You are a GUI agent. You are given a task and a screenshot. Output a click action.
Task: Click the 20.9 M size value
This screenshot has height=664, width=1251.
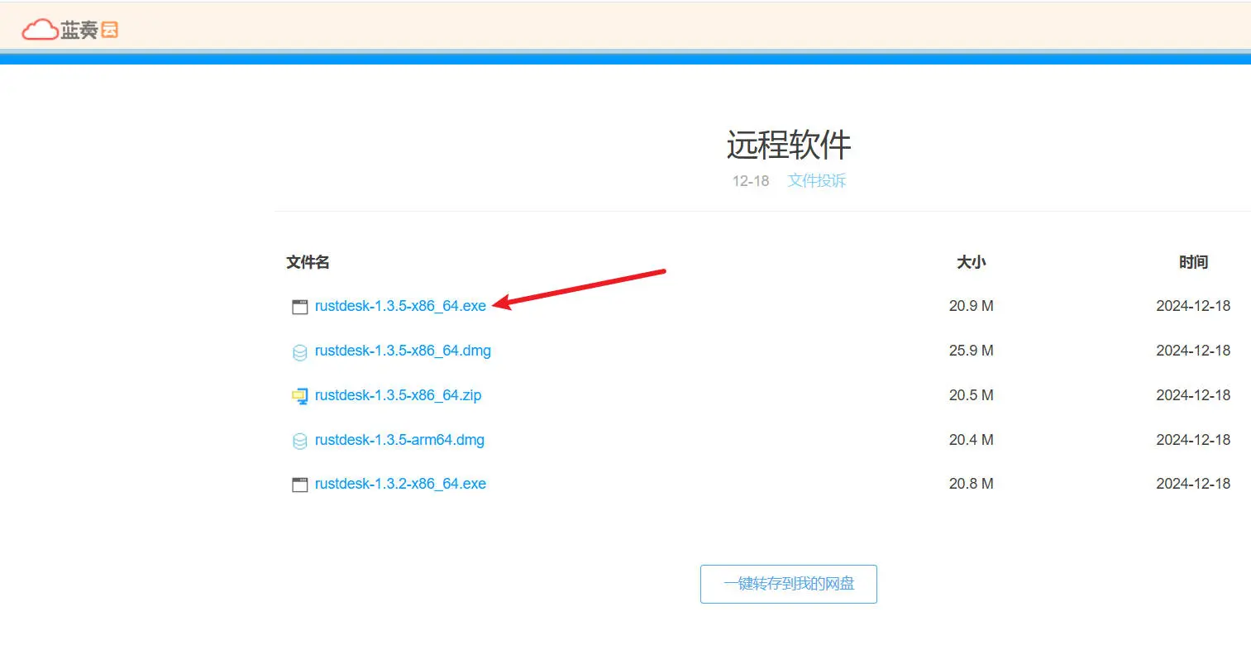[x=972, y=306]
